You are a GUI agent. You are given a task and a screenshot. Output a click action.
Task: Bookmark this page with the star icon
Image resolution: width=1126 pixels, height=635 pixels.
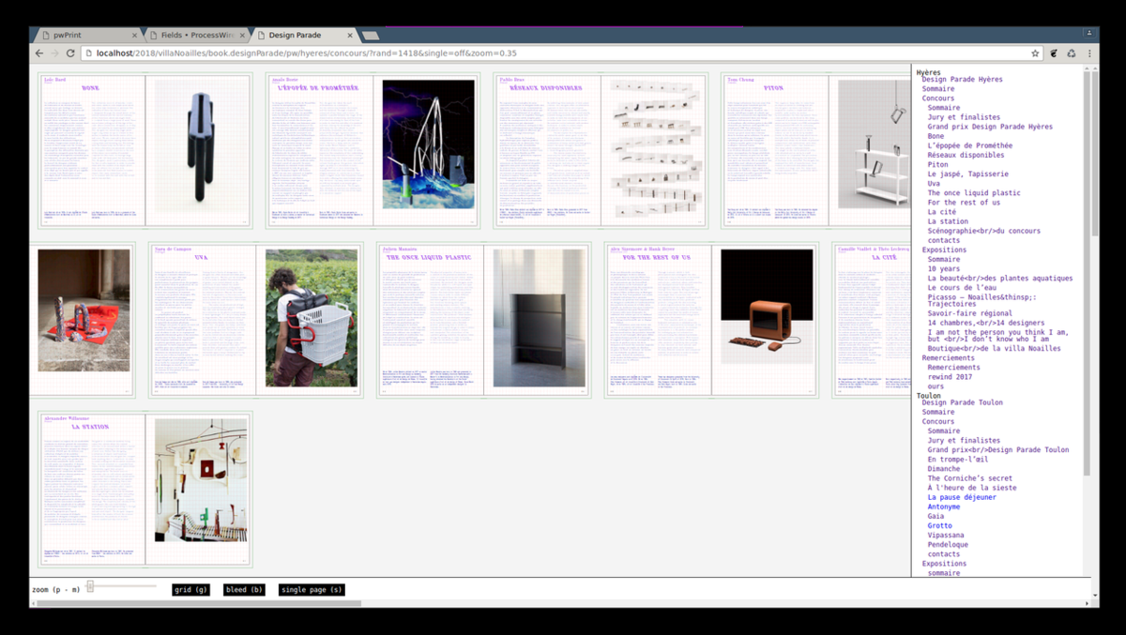point(1035,53)
